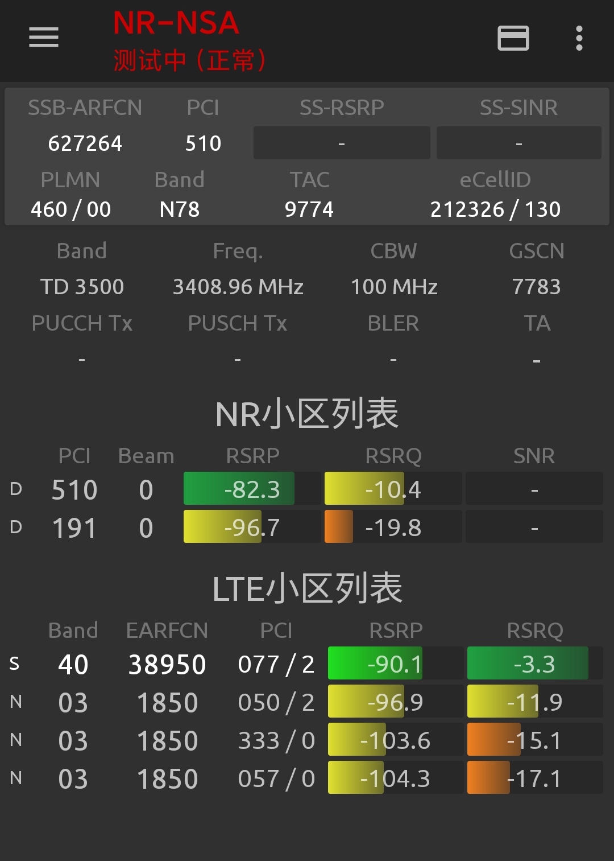Tap the Band N78 label
The image size is (614, 861).
click(179, 209)
